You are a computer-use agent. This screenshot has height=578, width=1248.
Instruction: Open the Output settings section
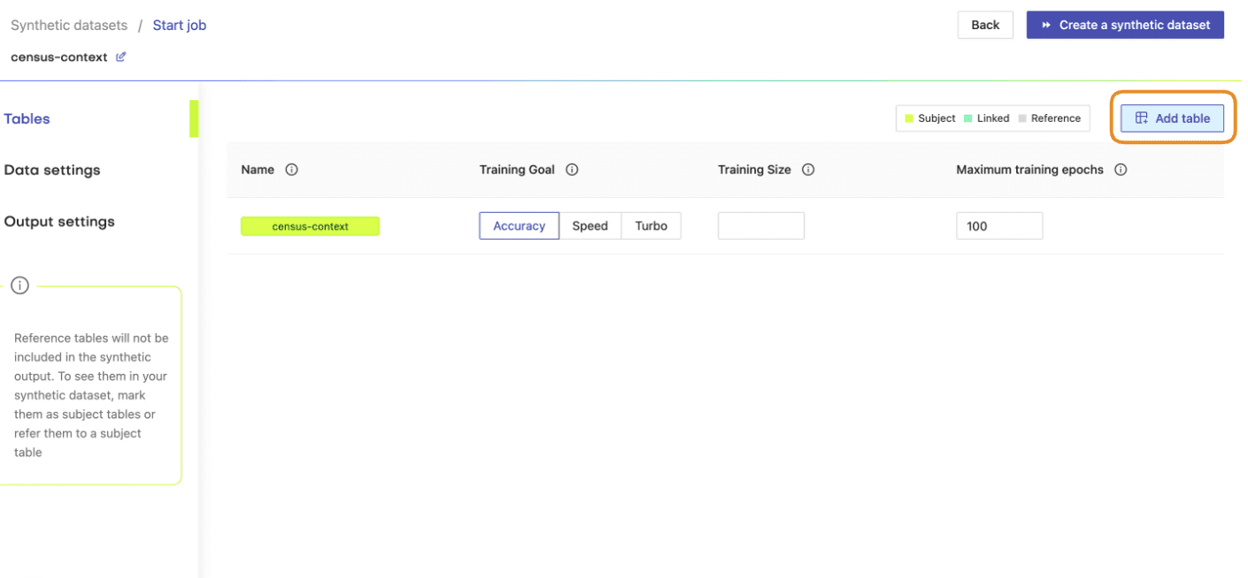(59, 221)
